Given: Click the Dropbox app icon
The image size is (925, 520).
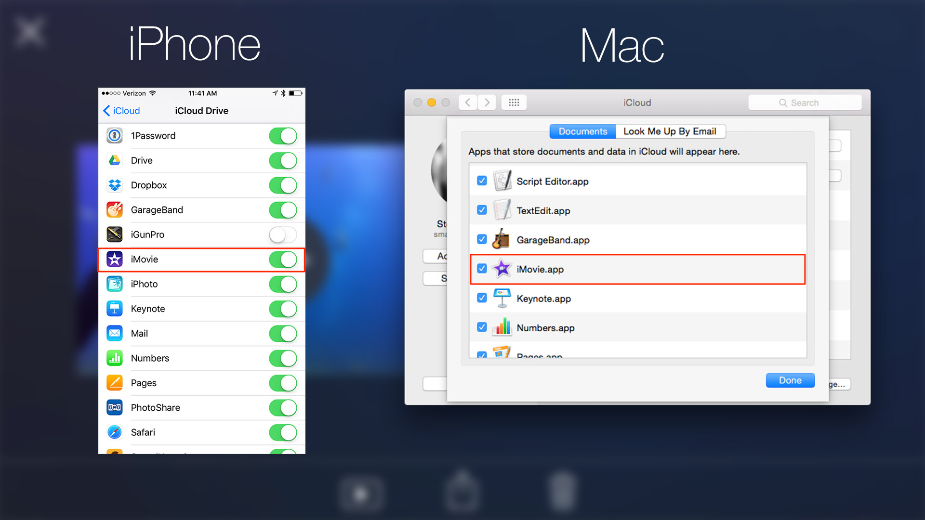Looking at the screenshot, I should click(x=115, y=185).
